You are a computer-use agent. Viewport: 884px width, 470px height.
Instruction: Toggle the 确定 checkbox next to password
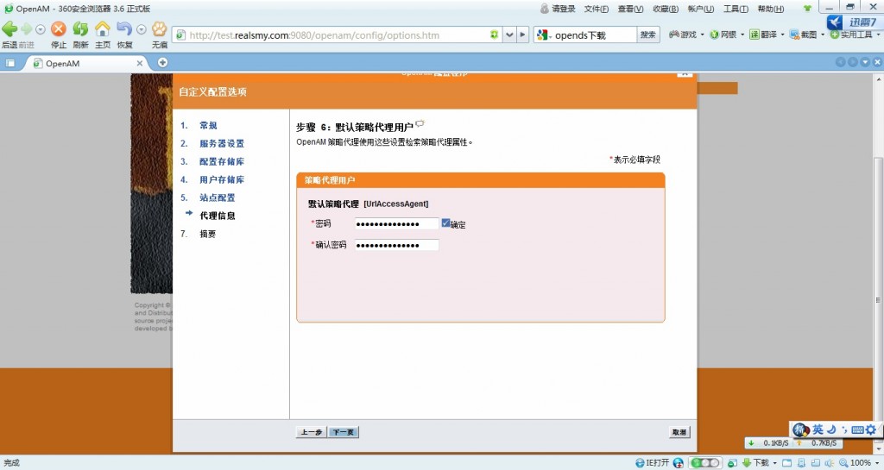tap(445, 222)
